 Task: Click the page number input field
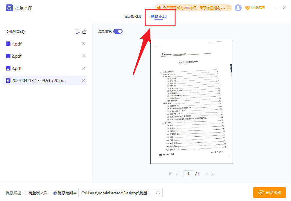pyautogui.click(x=188, y=174)
